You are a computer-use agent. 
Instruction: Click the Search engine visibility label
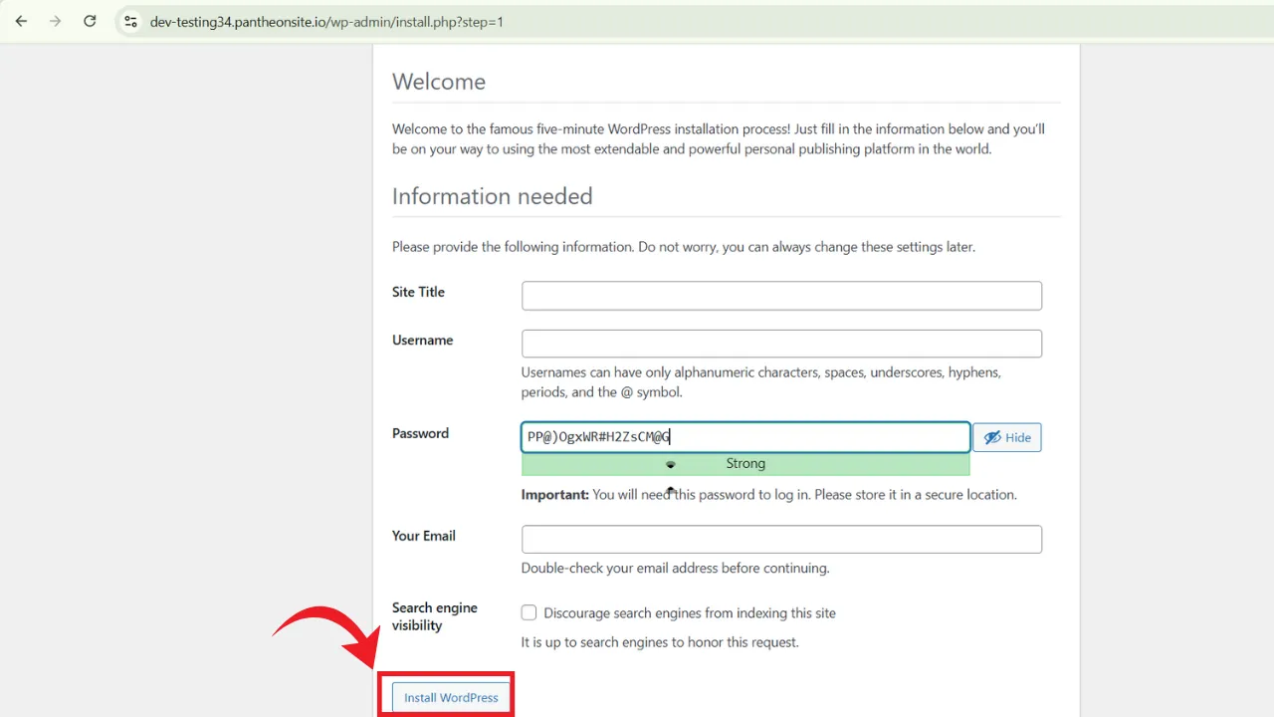click(435, 616)
